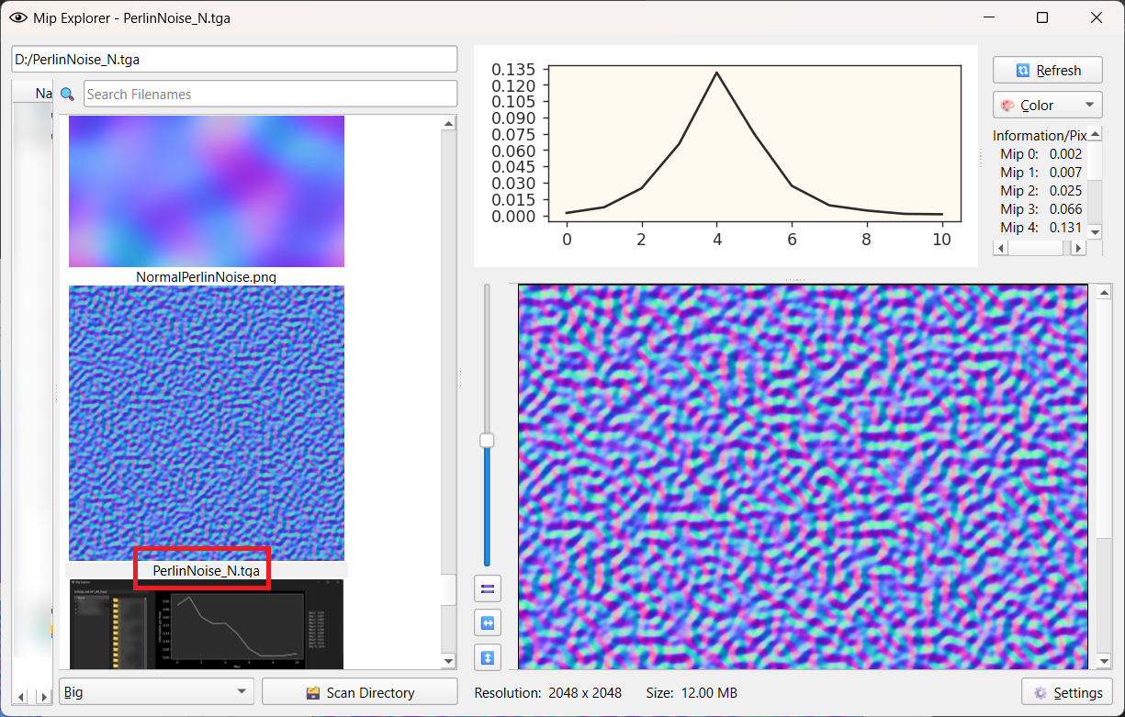Click the Mip Explorer eye icon in title bar
The width and height of the screenshot is (1125, 717).
point(17,17)
